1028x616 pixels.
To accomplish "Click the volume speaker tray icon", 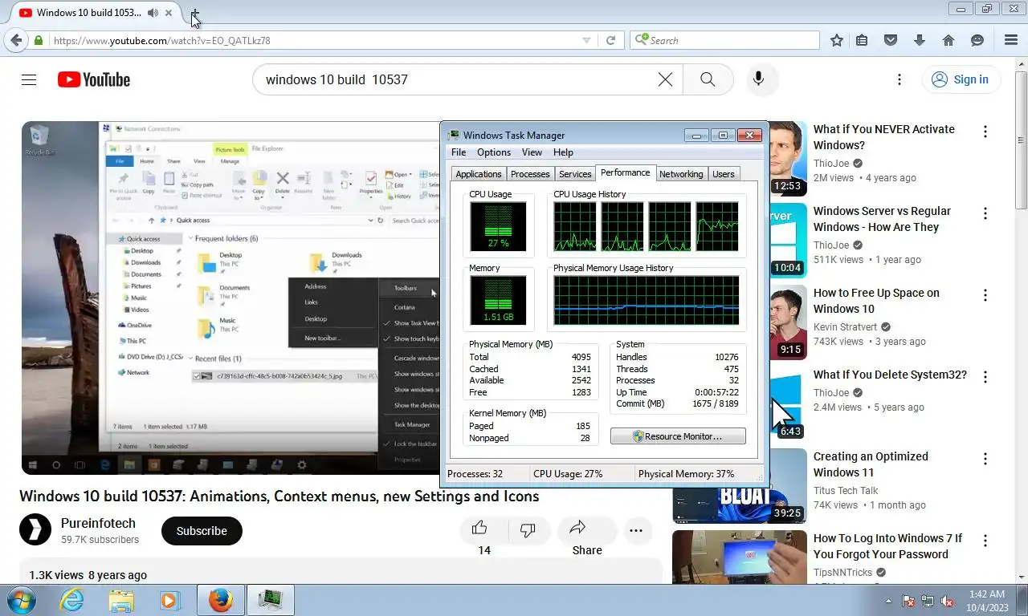I will (x=948, y=601).
